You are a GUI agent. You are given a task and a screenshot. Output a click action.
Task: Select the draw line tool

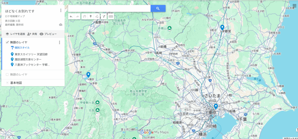pos(97,17)
